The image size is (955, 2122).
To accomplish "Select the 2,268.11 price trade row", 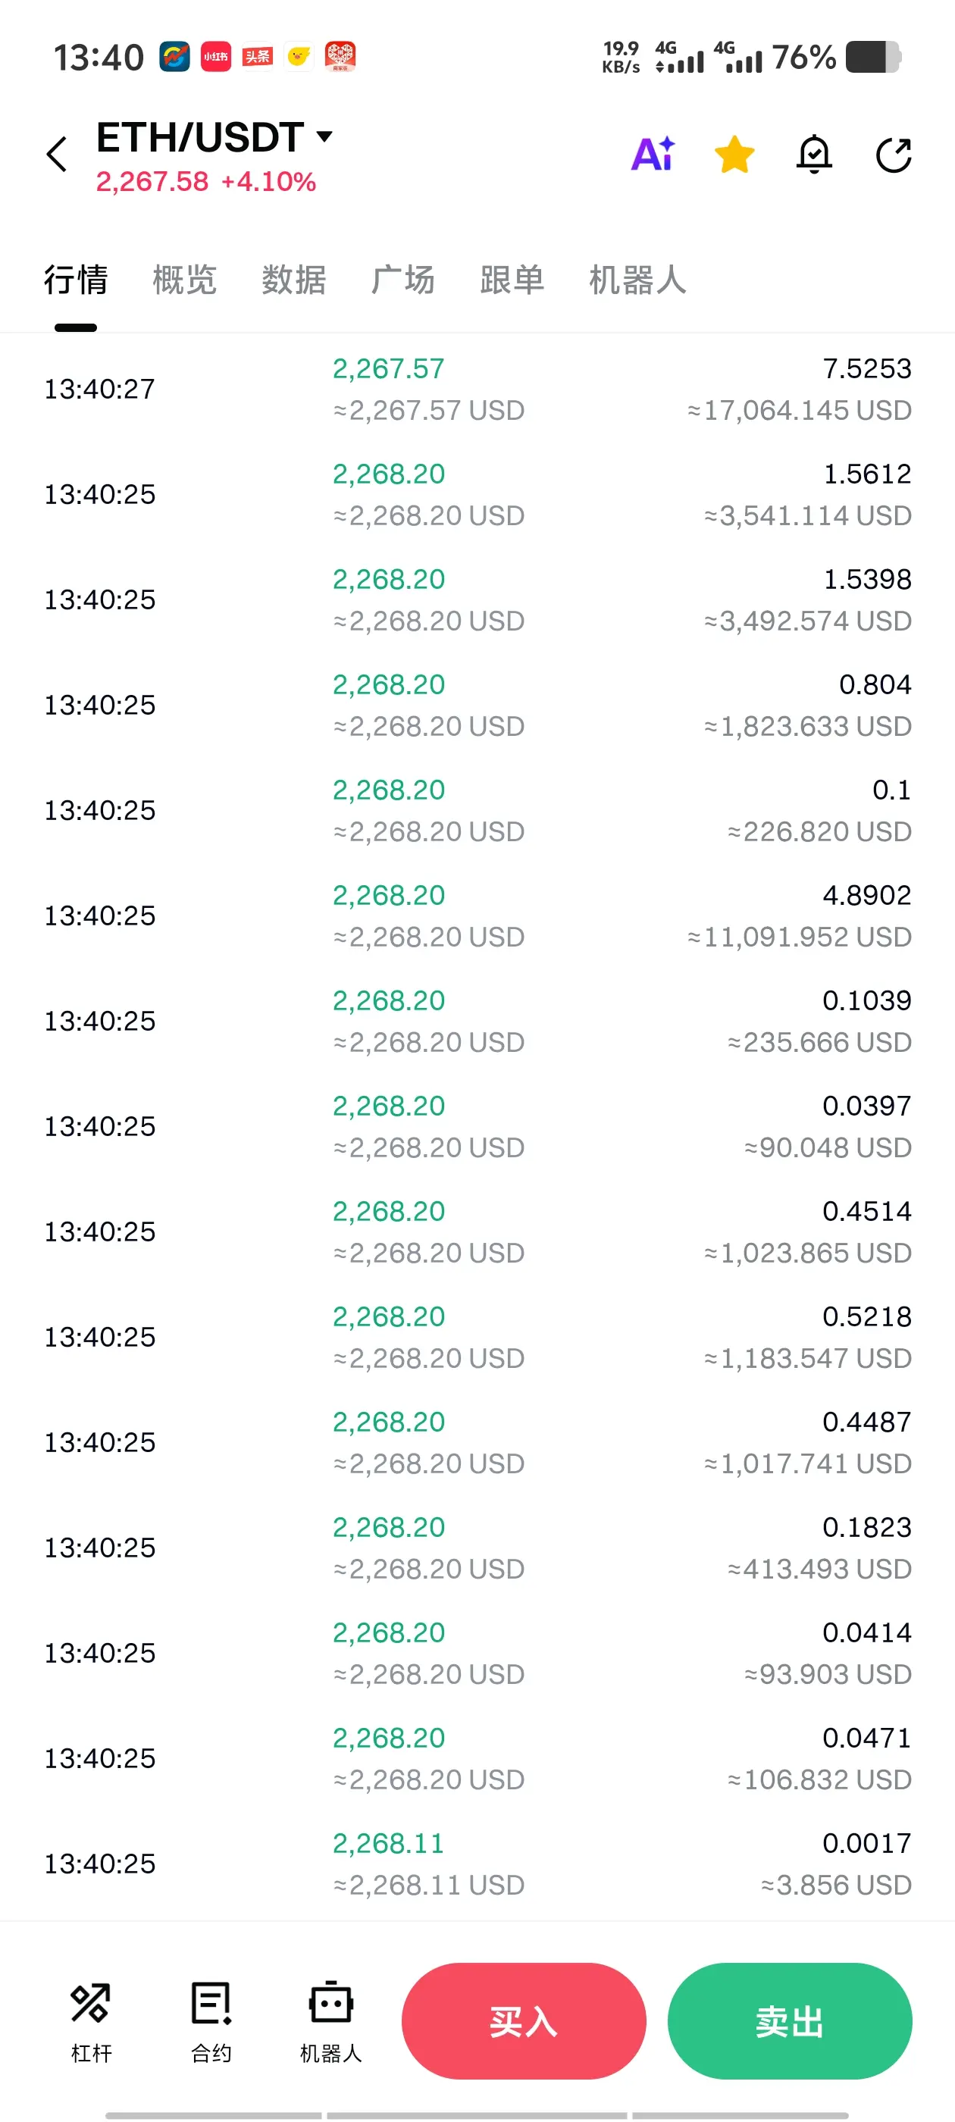I will (477, 1864).
